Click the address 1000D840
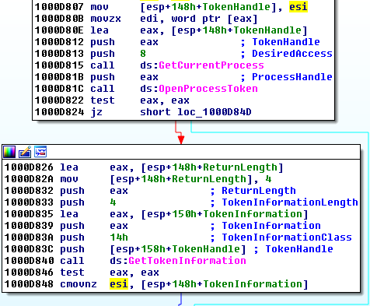 tap(29, 261)
